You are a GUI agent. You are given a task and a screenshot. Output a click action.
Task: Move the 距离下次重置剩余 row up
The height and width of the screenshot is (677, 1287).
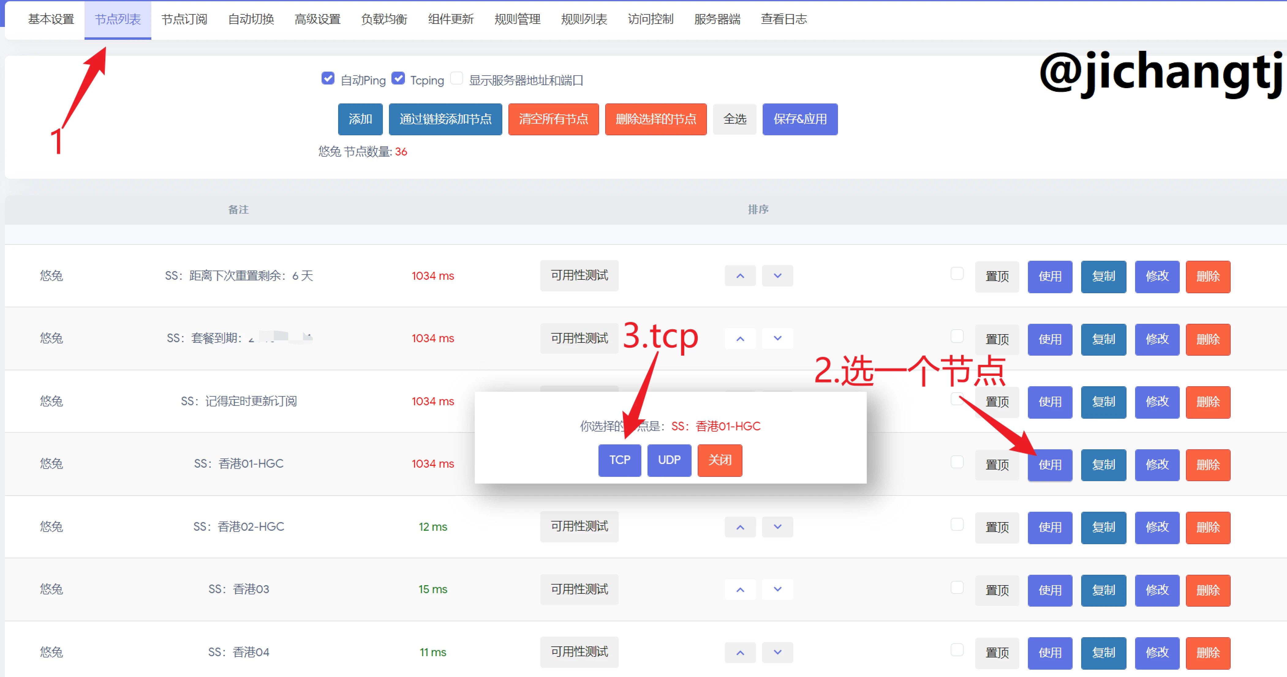point(740,276)
